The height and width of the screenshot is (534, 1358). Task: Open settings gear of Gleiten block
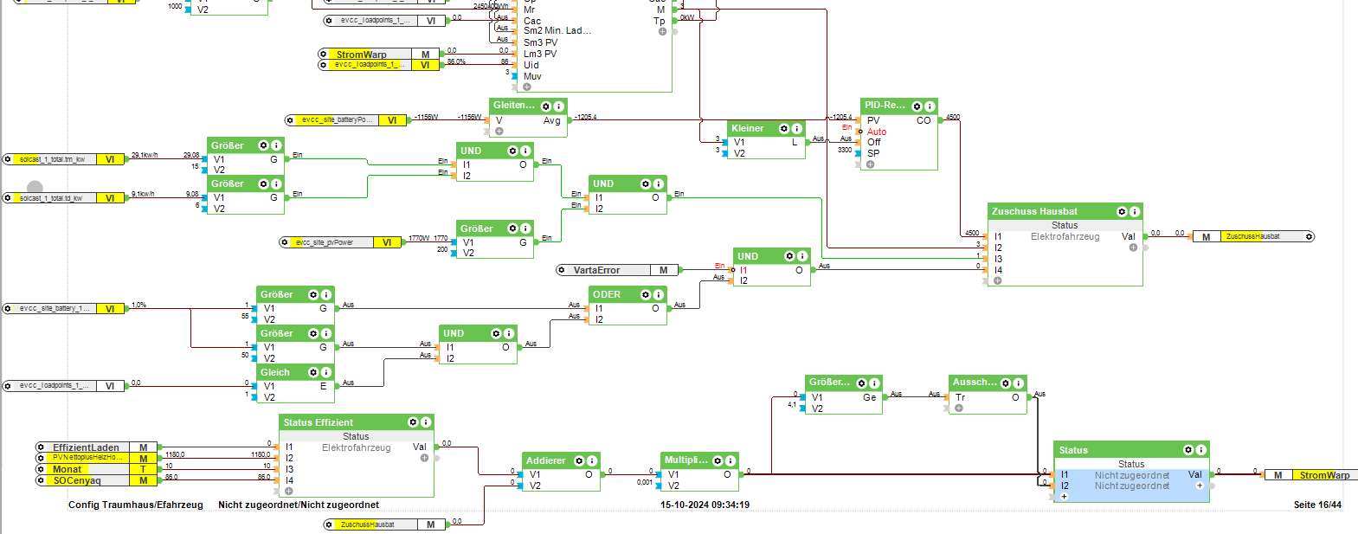[546, 106]
